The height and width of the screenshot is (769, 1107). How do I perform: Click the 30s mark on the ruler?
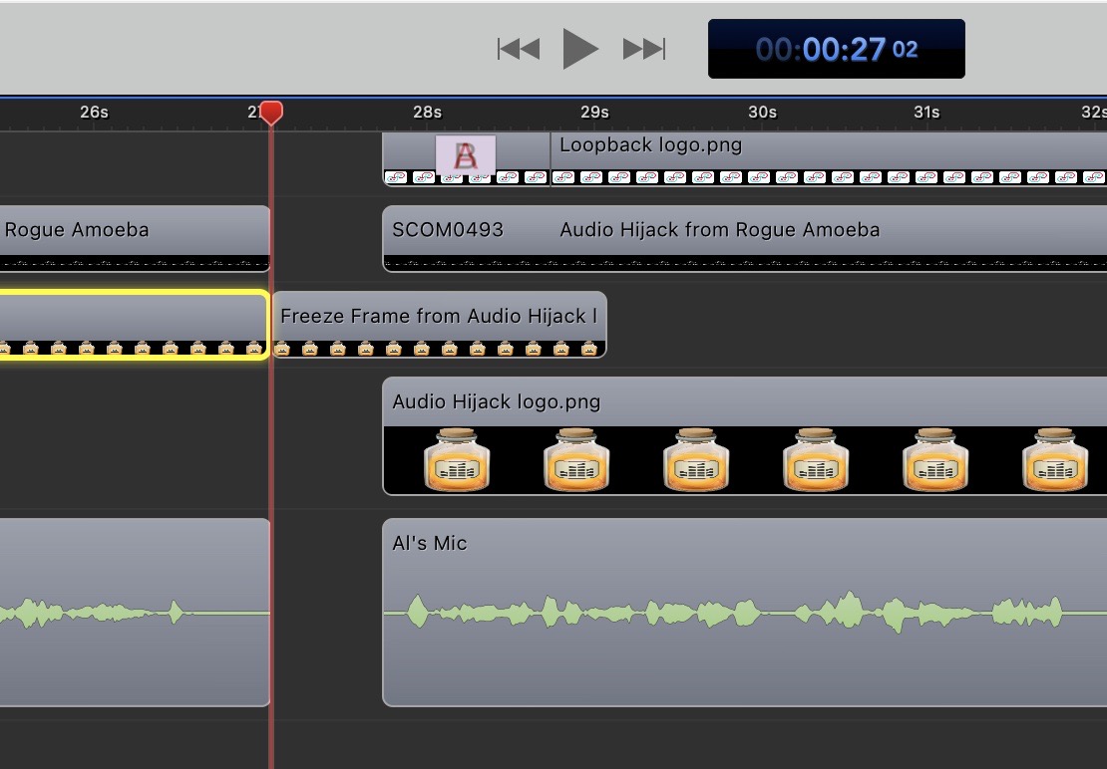tap(762, 113)
